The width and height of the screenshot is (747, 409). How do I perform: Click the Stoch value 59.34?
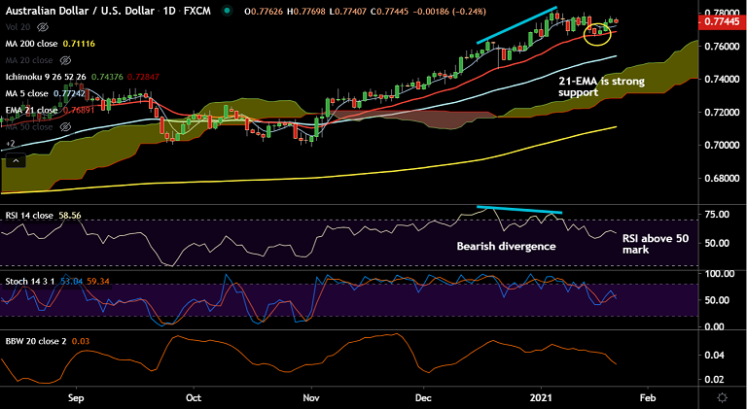(97, 282)
